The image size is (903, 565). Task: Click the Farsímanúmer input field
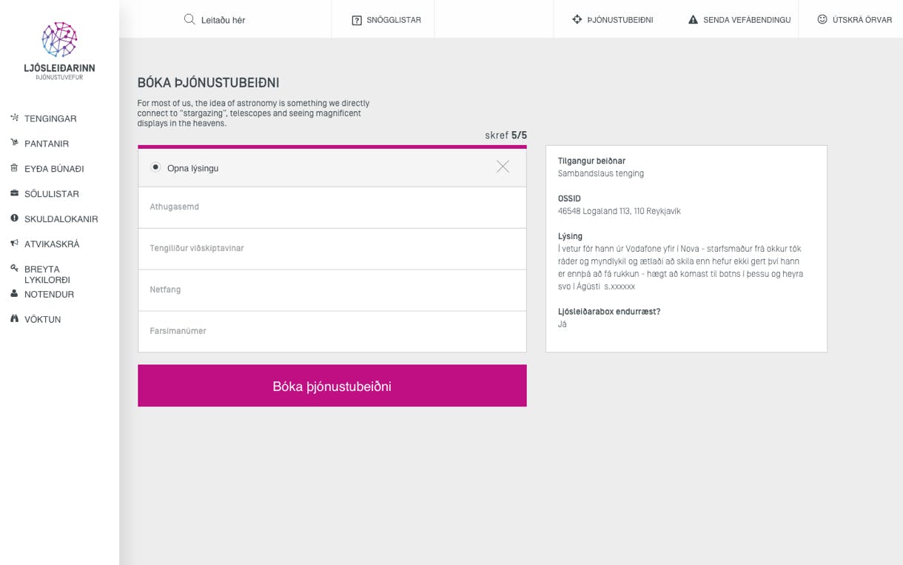tap(332, 332)
